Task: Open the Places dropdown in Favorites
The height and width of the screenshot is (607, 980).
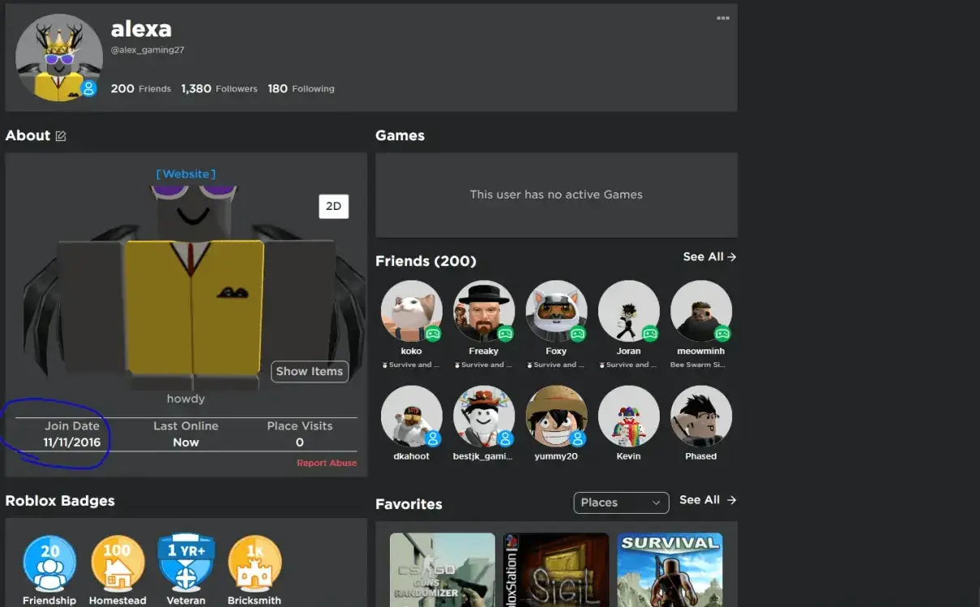Action: (621, 502)
